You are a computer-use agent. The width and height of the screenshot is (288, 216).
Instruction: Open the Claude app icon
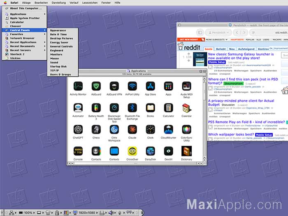pyautogui.click(x=132, y=129)
